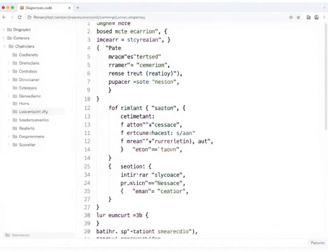Collapse the Dngjtules folder
The width and height of the screenshot is (328, 252).
coord(4,30)
